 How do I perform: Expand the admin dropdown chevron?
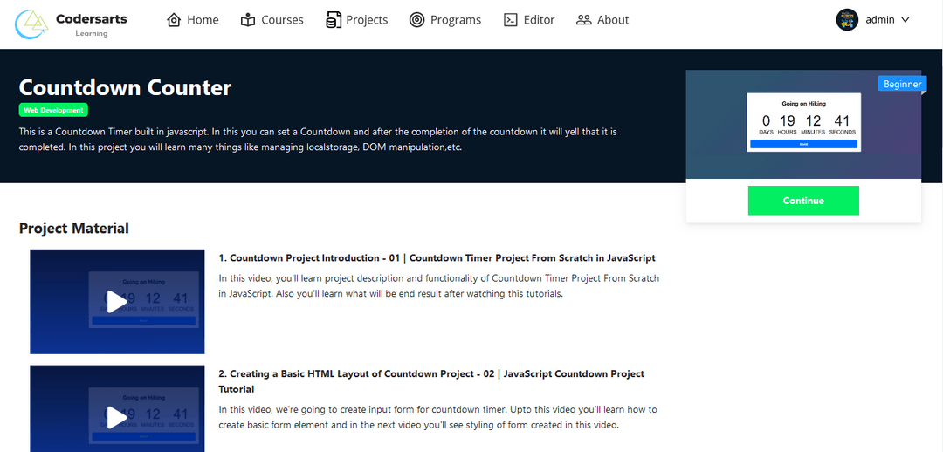coord(905,20)
